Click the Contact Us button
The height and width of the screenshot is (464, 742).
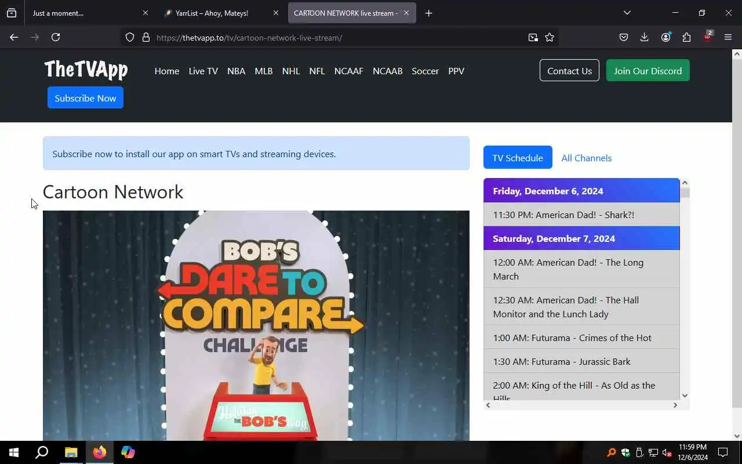click(x=569, y=70)
